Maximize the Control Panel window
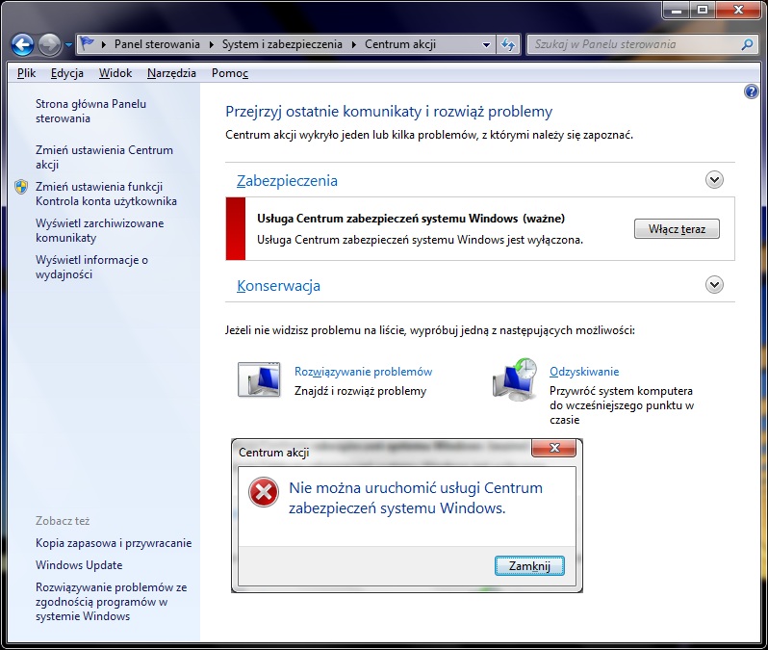This screenshot has width=768, height=650. [703, 11]
